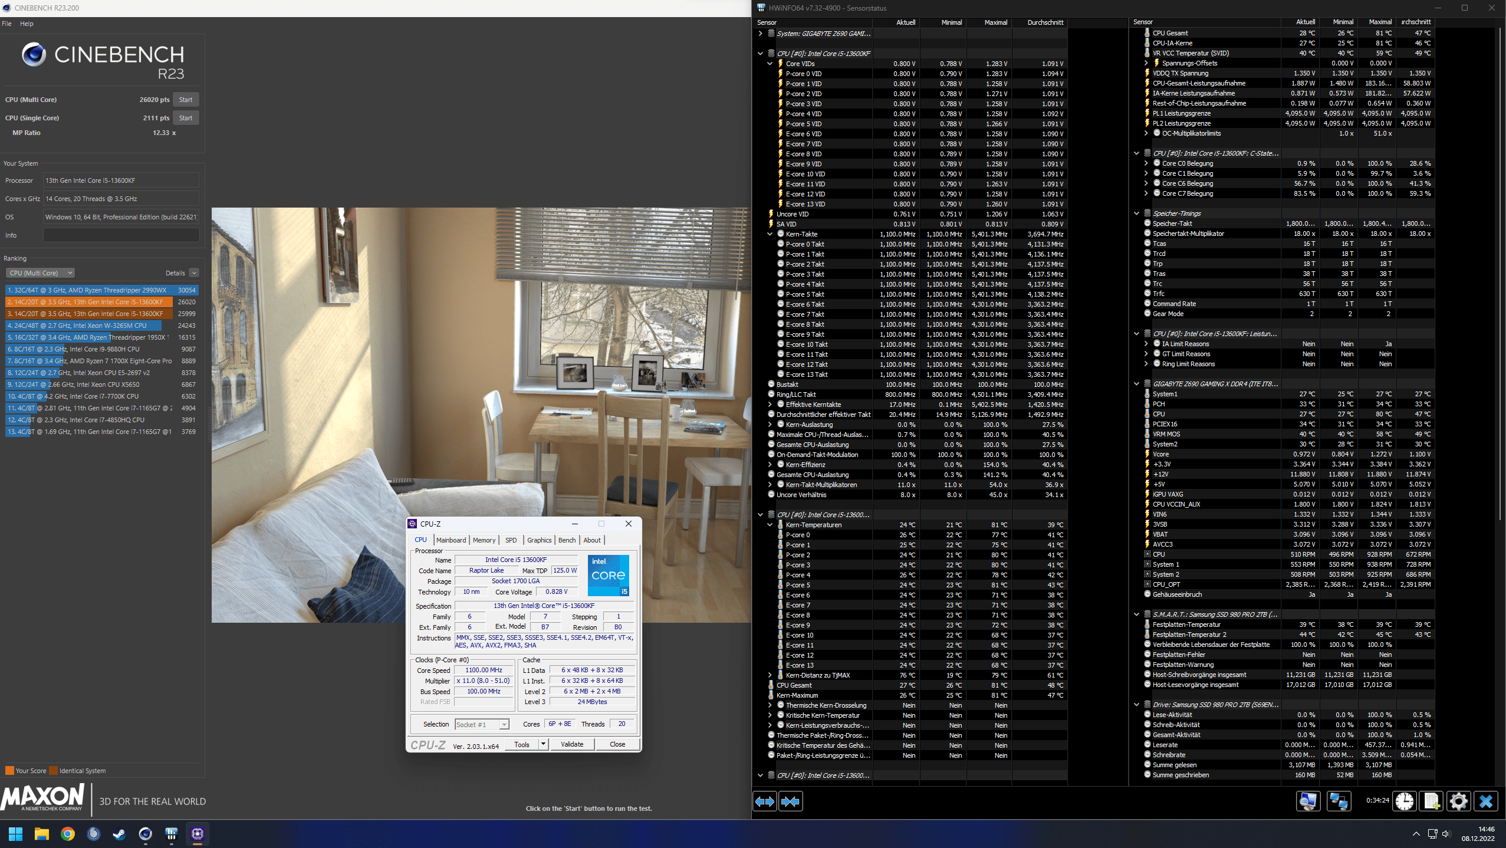Click Close button in CPU-Z
Screen dimensions: 1506x848
[617, 744]
